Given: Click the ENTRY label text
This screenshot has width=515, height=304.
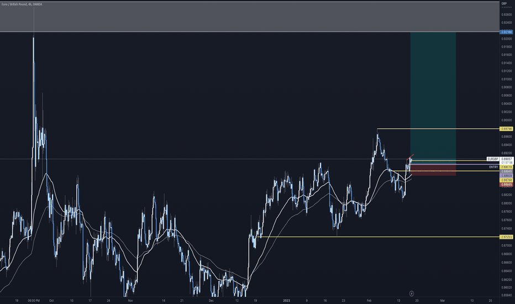Looking at the screenshot, I should tap(493, 167).
